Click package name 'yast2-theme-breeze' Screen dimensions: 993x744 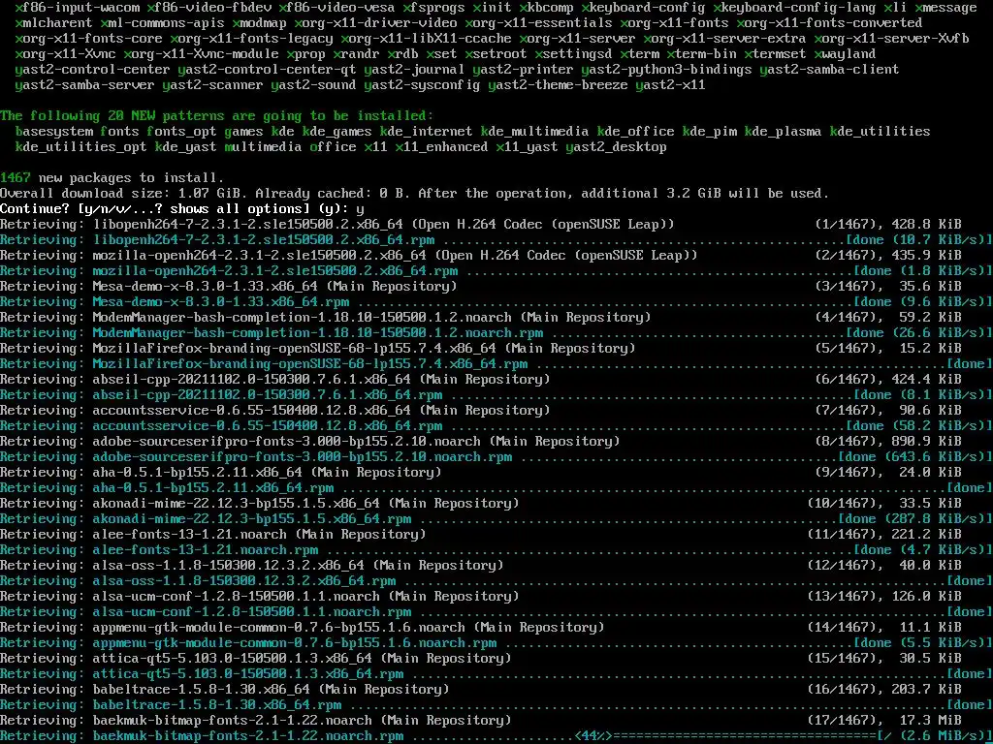click(x=558, y=85)
